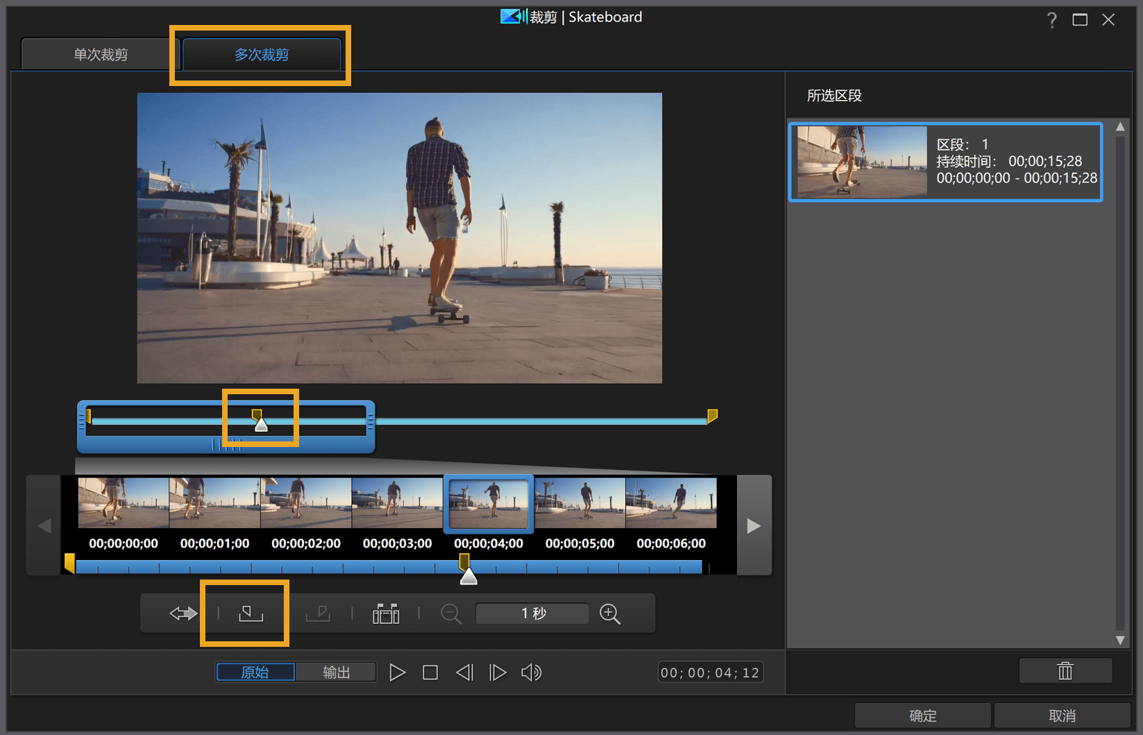The width and height of the screenshot is (1143, 735).
Task: Select the highlighted frame thumbnail at 00;00;04;00
Action: click(x=489, y=503)
